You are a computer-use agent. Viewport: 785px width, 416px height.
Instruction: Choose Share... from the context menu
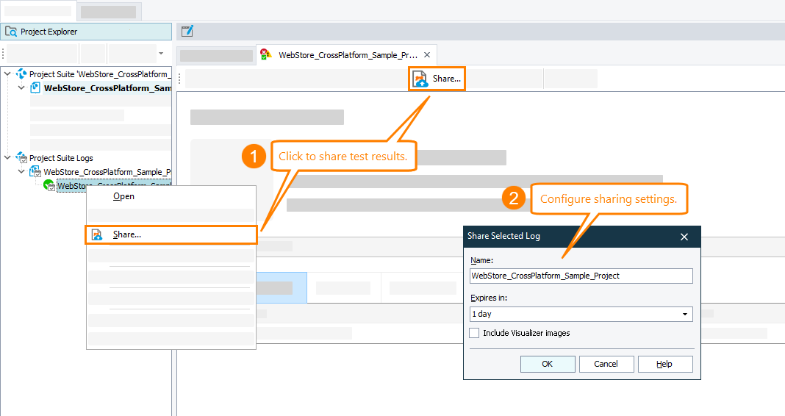[126, 234]
